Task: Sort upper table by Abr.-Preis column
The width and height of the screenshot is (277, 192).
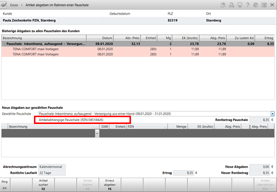Action: [127, 38]
